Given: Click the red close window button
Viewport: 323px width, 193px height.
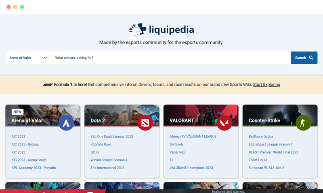Looking at the screenshot, I should 8,7.
